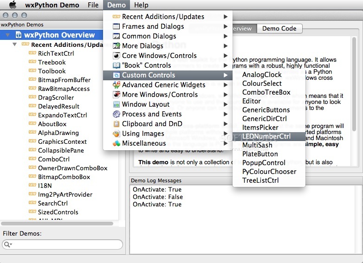
Task: Select RawBitmapAccess in the demo tree
Action: 64,89
